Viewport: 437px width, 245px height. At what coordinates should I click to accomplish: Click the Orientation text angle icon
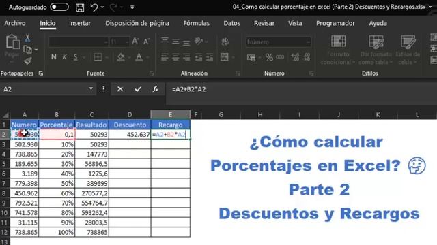point(199,42)
